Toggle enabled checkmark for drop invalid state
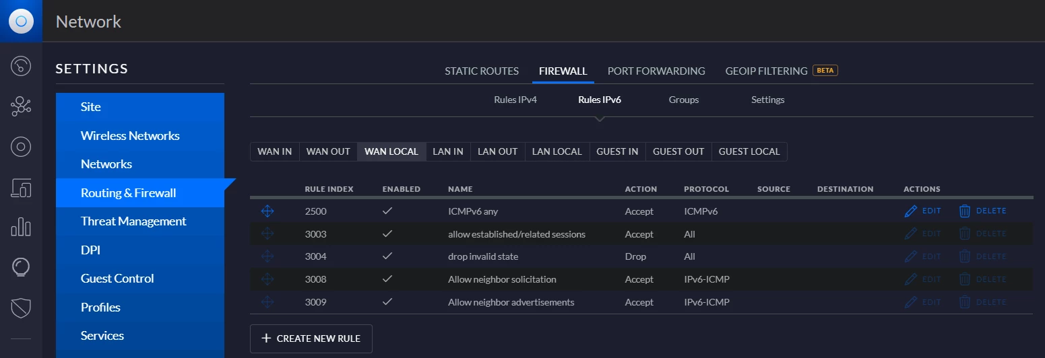Image resolution: width=1045 pixels, height=358 pixels. [x=387, y=256]
